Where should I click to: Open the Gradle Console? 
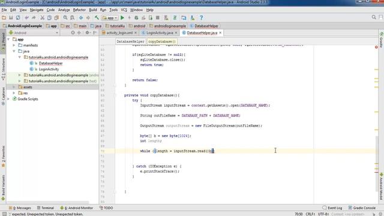point(362,208)
